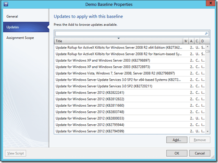
Task: Select ActiveX Killbits x64 Edition update row
Action: coord(130,47)
